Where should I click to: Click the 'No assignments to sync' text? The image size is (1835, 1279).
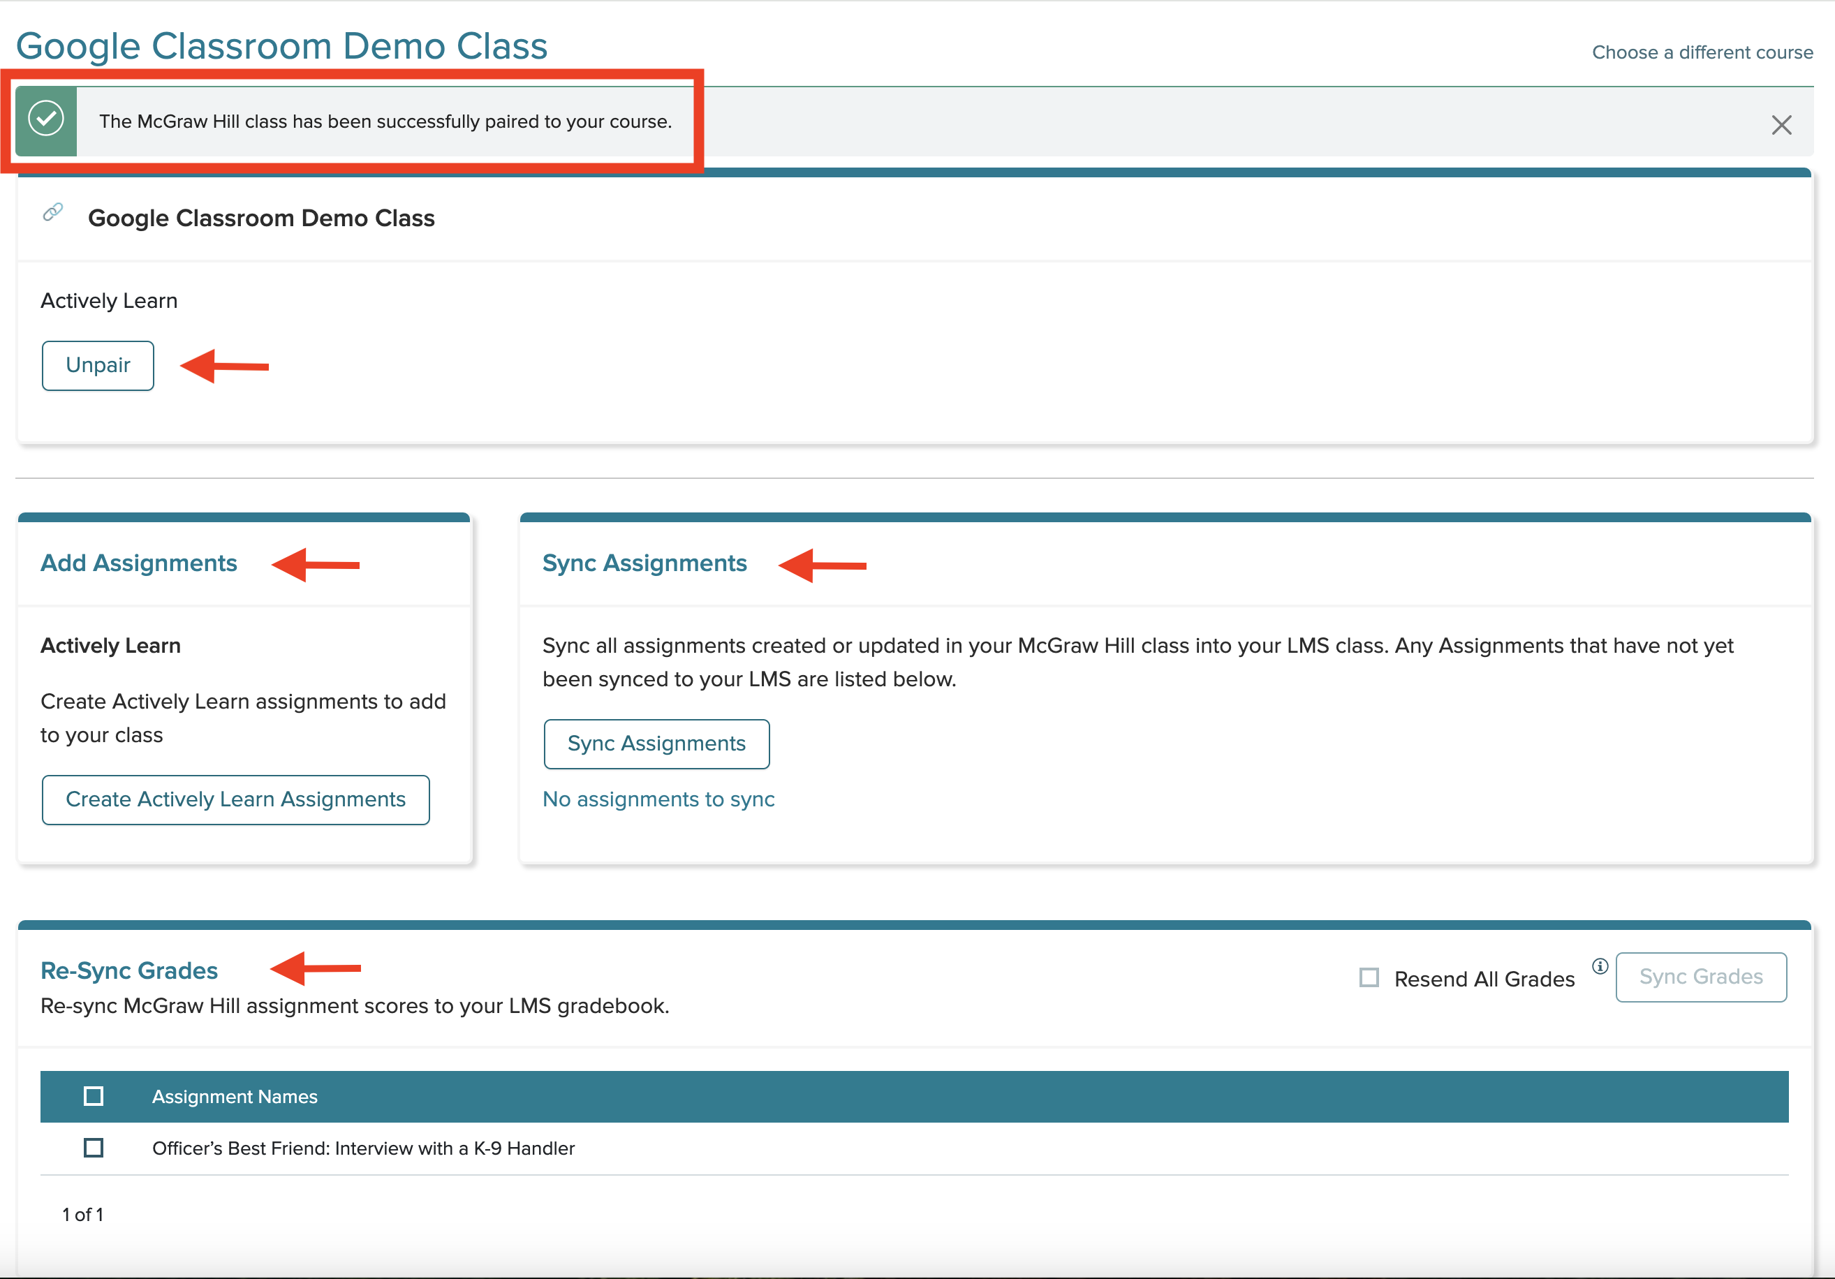[x=658, y=799]
